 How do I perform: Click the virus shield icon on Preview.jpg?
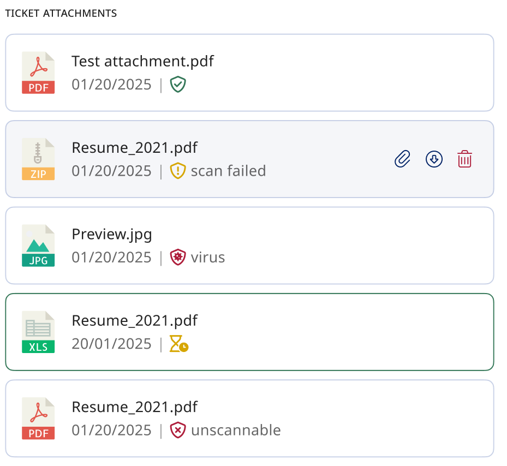coord(179,256)
